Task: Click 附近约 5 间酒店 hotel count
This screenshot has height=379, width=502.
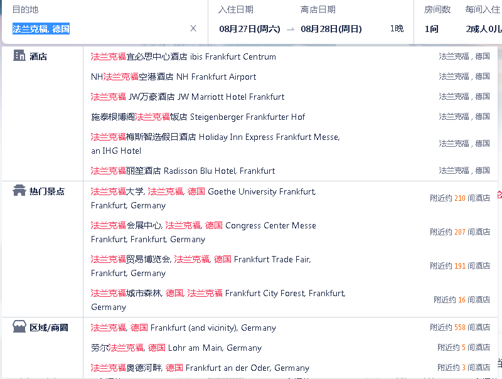Action: pyautogui.click(x=464, y=348)
